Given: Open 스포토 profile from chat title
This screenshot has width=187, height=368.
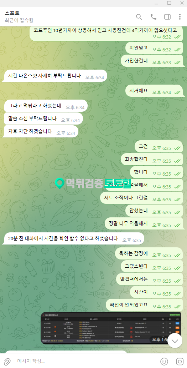Looking at the screenshot, I should coord(12,13).
